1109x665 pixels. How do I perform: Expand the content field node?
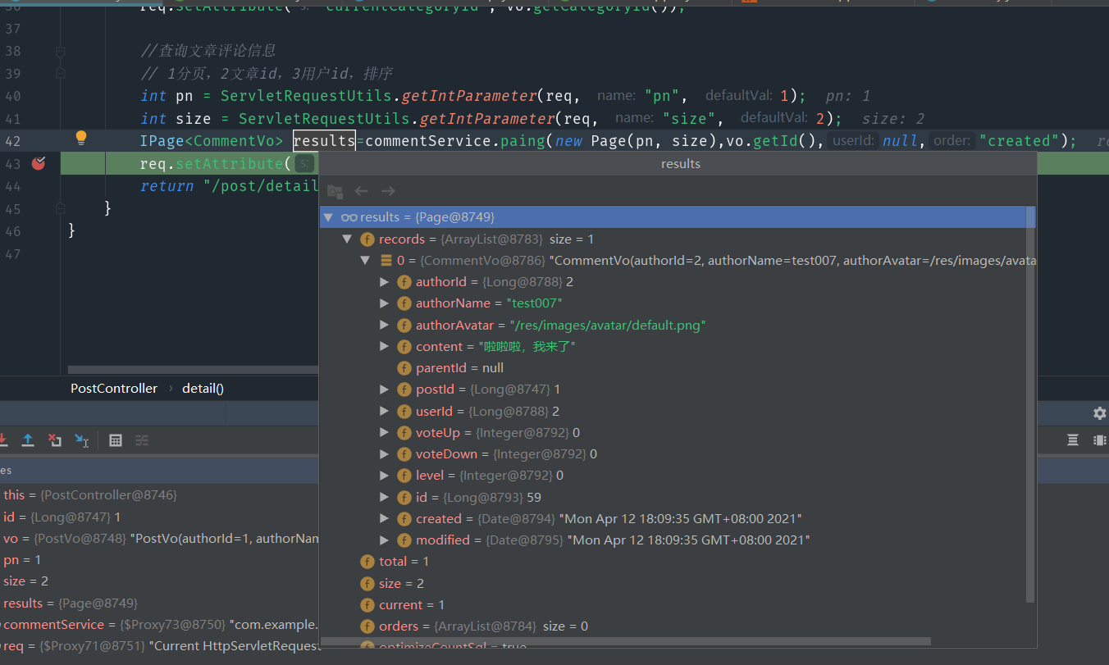point(384,347)
